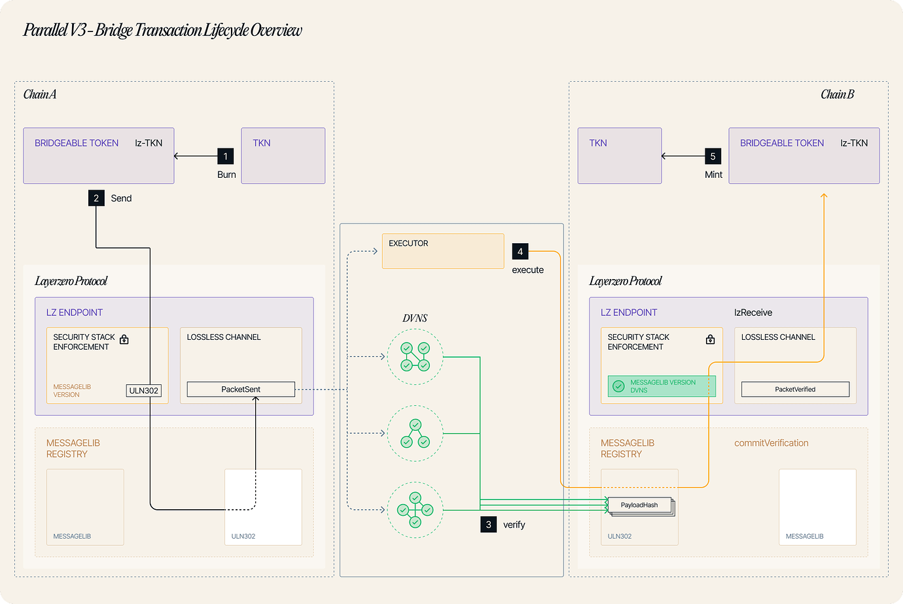Image resolution: width=903 pixels, height=604 pixels.
Task: Click 'LZ ENDPOINT' label in Chain B
Action: pos(629,312)
